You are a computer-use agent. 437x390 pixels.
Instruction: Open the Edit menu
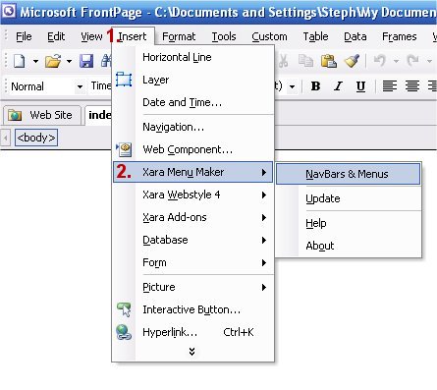(56, 36)
